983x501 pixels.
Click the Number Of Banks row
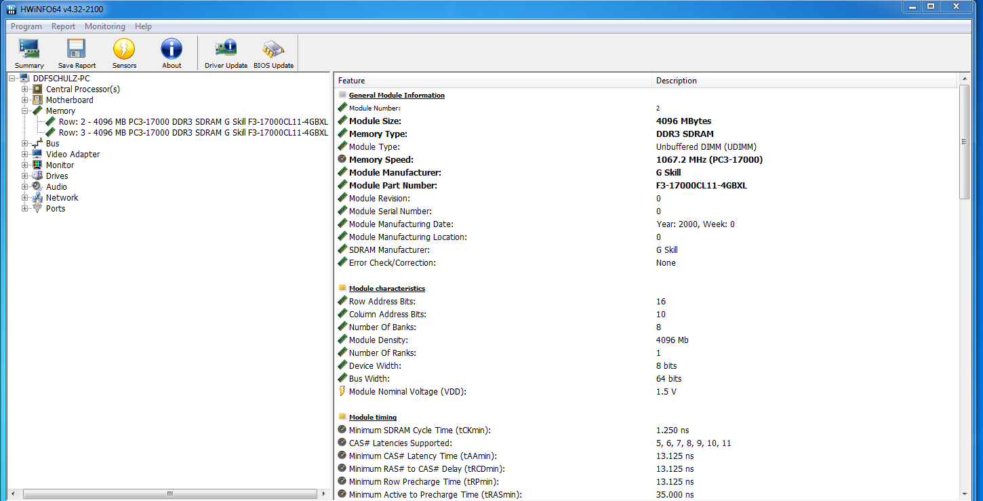(x=647, y=327)
